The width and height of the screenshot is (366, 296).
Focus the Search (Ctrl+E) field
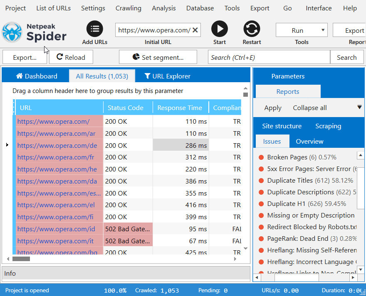[x=269, y=57]
